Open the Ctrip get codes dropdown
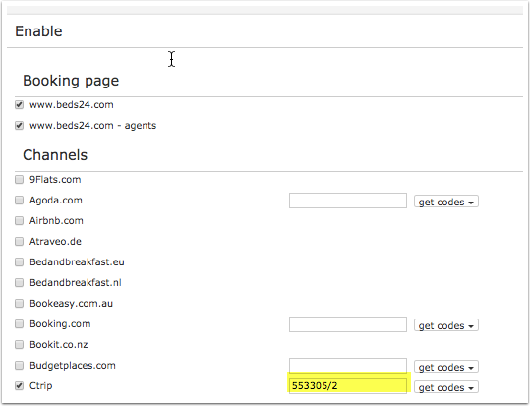Viewport: 530px width, 406px height. (x=446, y=387)
